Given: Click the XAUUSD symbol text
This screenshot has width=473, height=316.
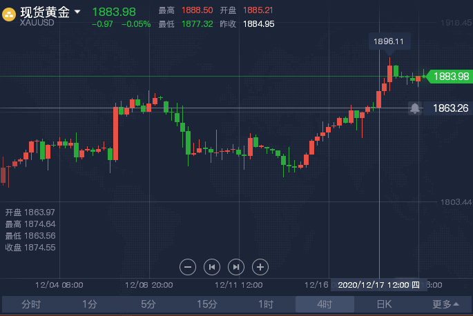Looking at the screenshot, I should pos(37,23).
